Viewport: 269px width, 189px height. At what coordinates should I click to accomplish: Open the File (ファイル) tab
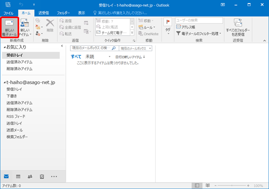click(8, 13)
